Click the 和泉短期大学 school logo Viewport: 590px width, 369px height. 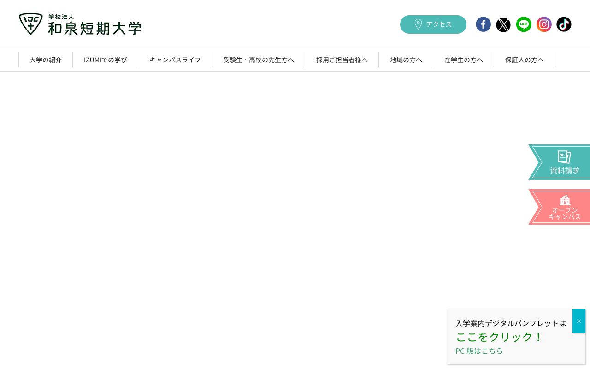80,24
